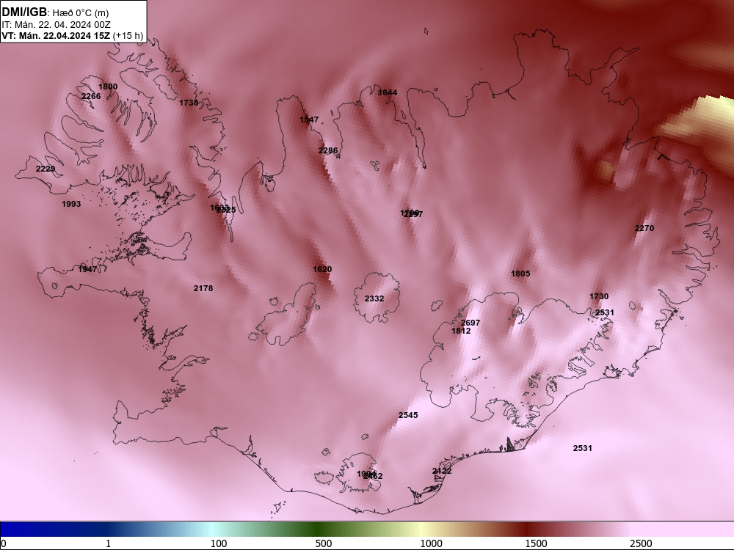Select the 1620 height value
This screenshot has width=734, height=550.
(322, 269)
